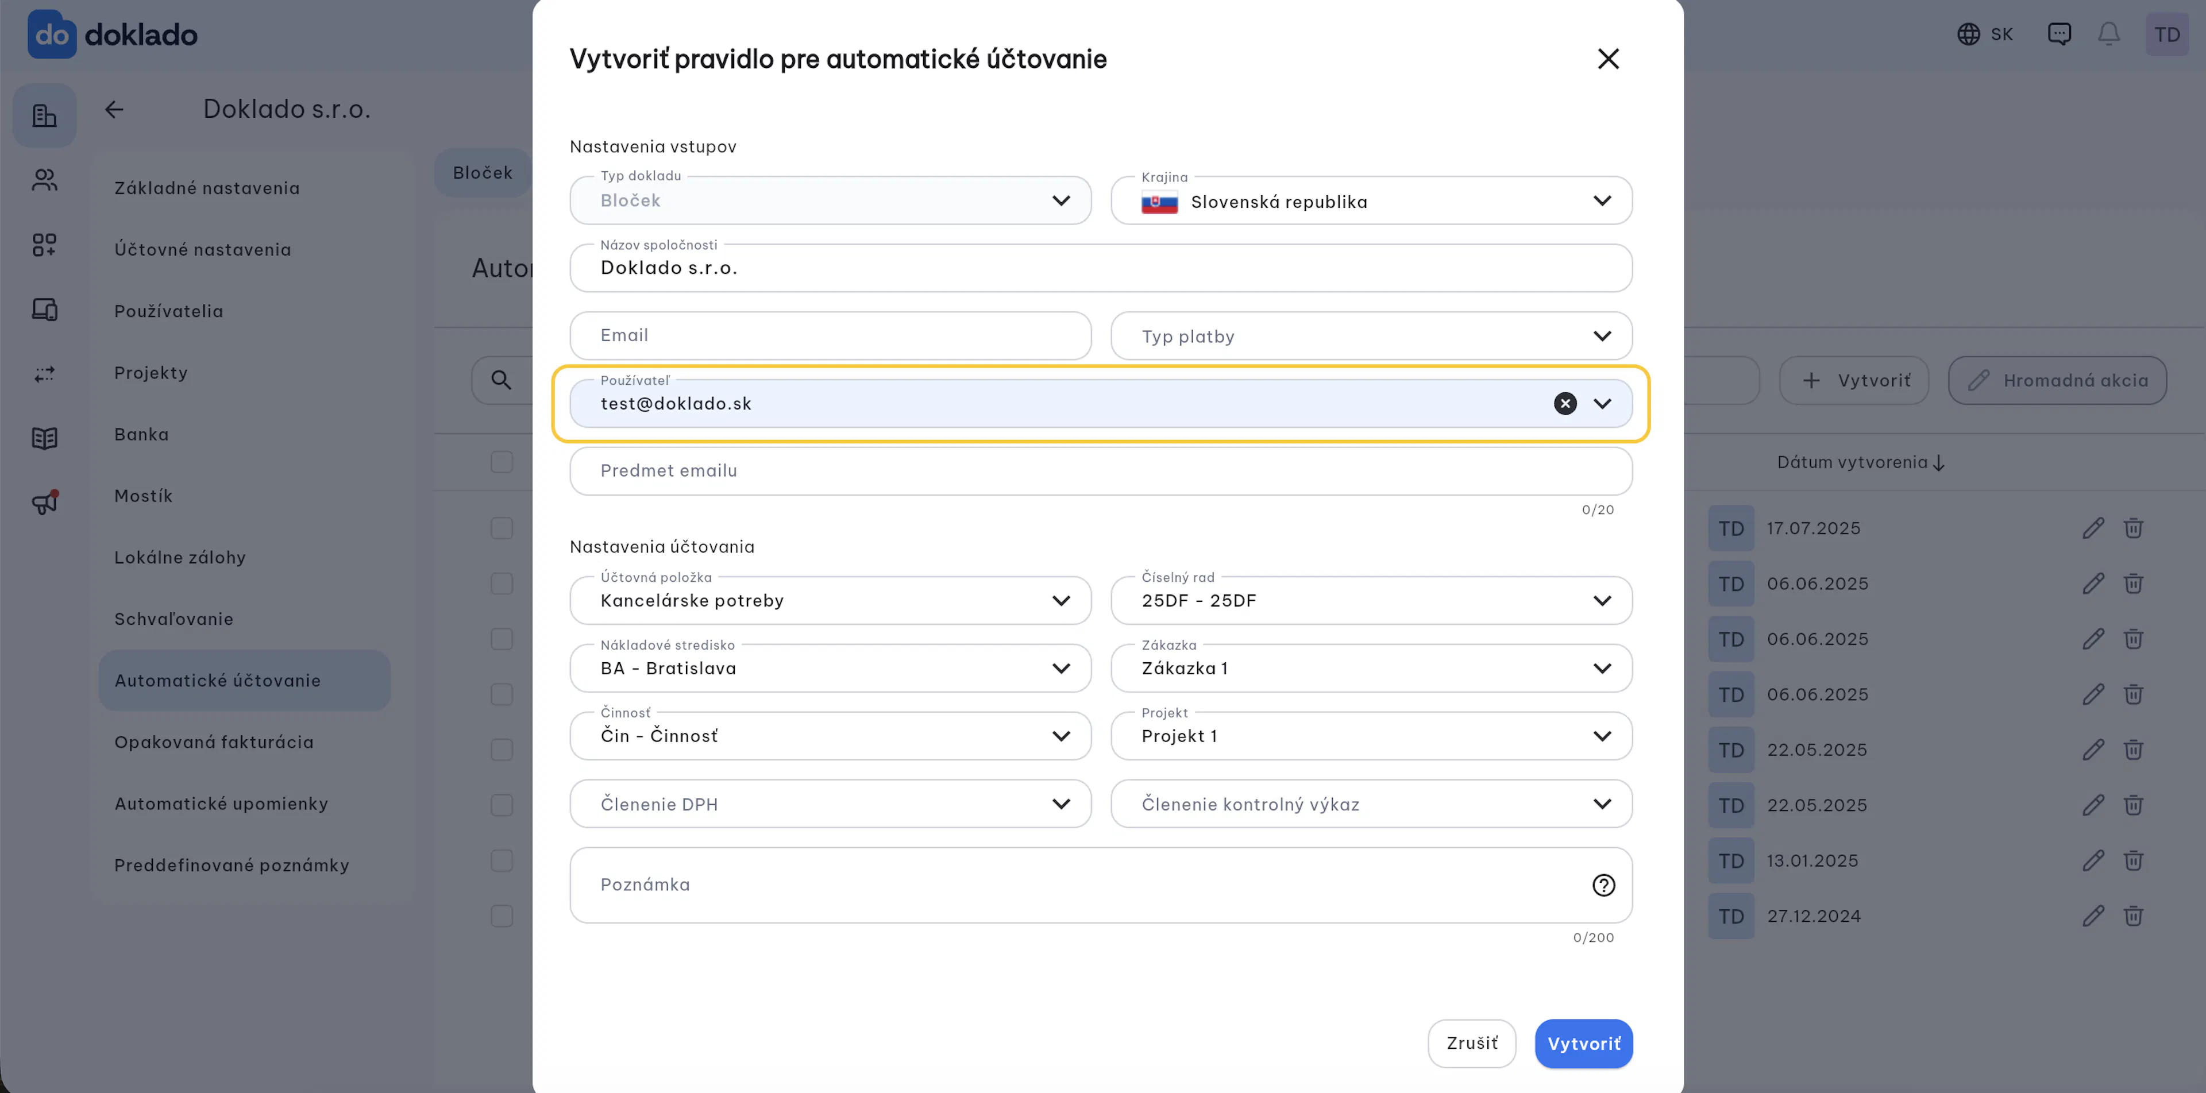The width and height of the screenshot is (2206, 1093).
Task: Open the chat messages icon
Action: 2059,34
